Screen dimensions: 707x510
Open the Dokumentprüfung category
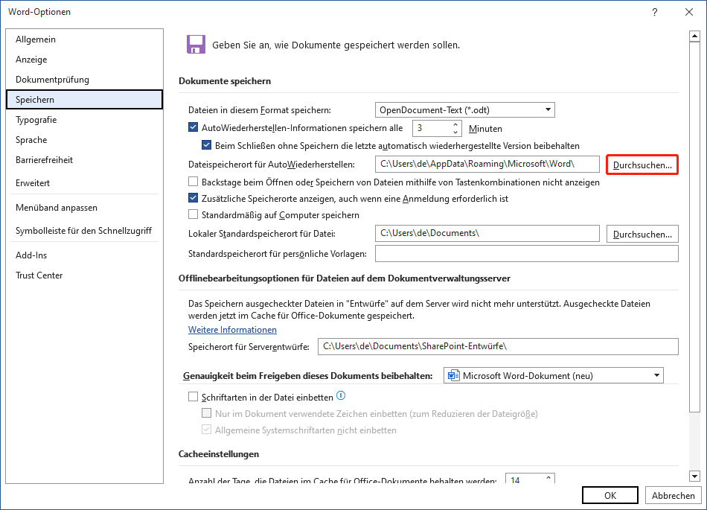click(x=84, y=80)
